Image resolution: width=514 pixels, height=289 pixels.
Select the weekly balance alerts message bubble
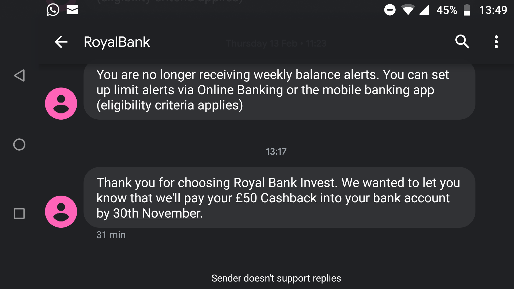coord(279,91)
